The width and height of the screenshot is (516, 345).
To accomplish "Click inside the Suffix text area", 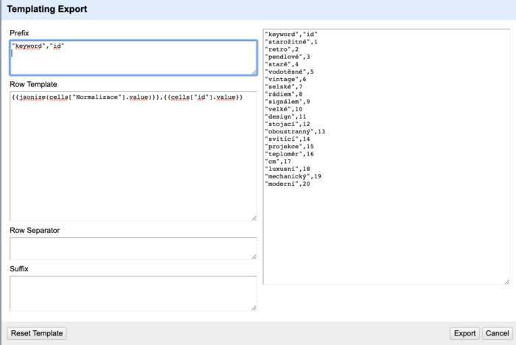I will pos(133,293).
